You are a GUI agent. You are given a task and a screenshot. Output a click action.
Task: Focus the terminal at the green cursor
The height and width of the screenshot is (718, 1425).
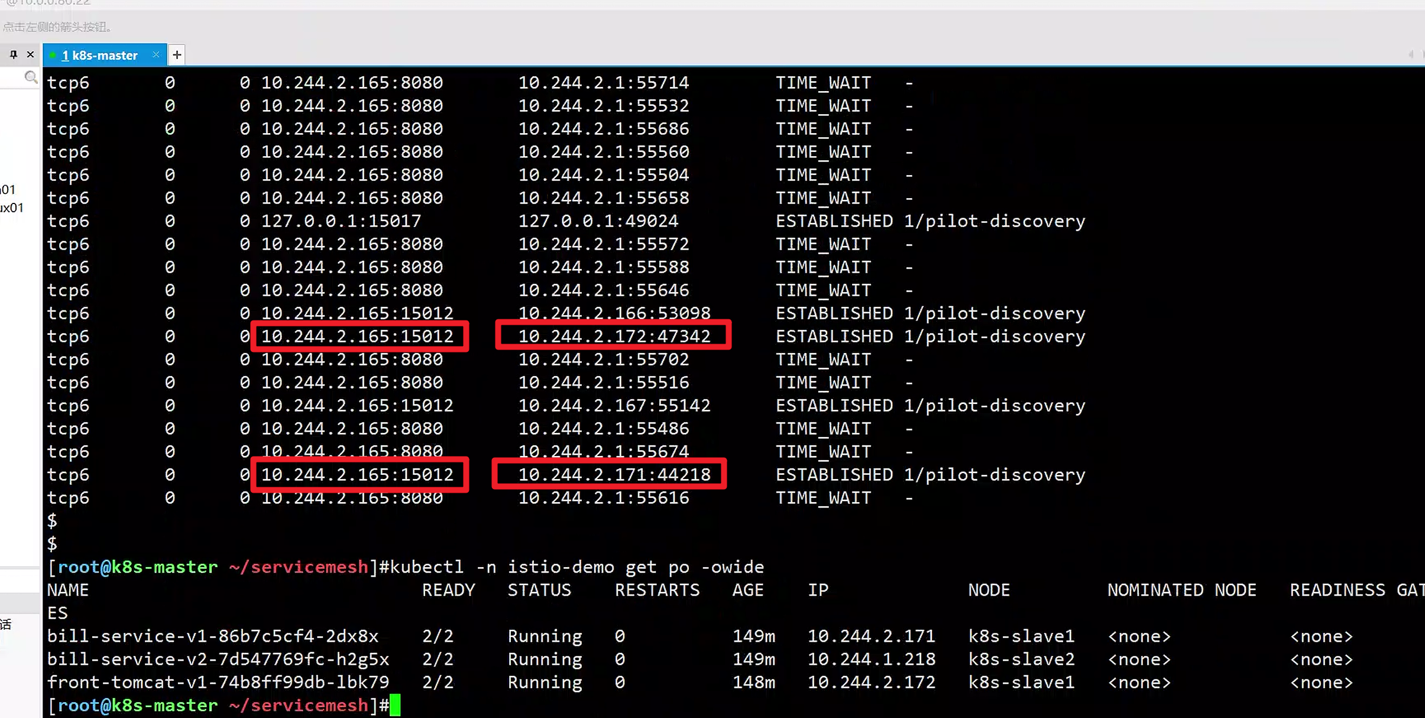tap(395, 705)
